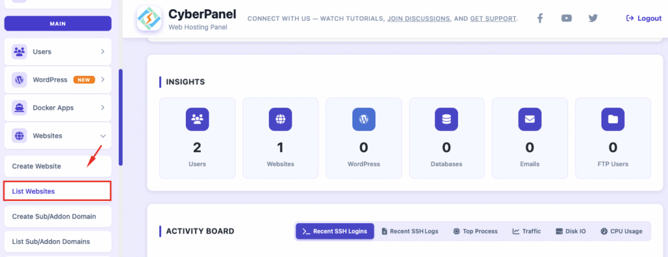Click the CyberPanel logo icon

pyautogui.click(x=149, y=18)
